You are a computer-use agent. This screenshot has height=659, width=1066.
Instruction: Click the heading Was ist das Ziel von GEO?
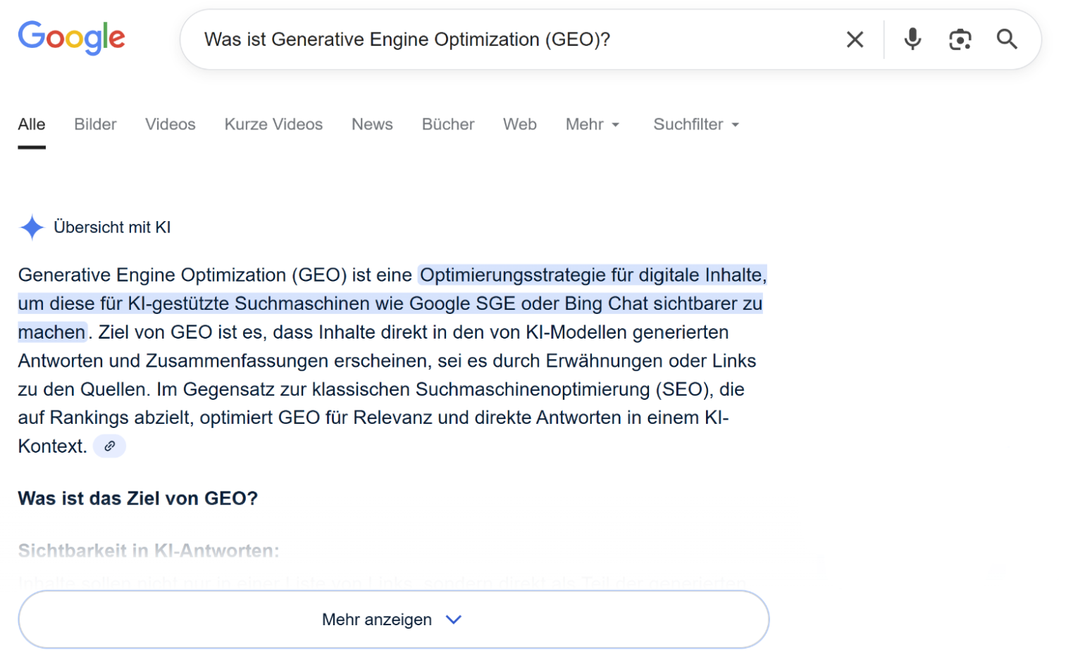click(138, 498)
